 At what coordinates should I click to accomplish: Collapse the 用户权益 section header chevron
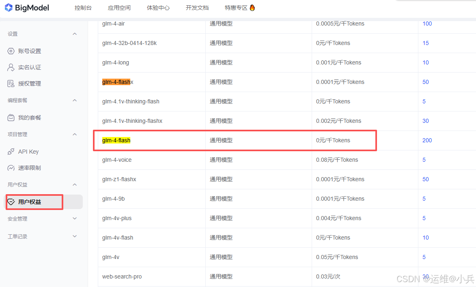tap(75, 185)
